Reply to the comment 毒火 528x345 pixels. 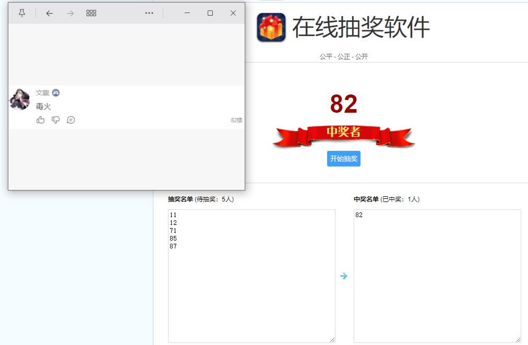(x=71, y=120)
